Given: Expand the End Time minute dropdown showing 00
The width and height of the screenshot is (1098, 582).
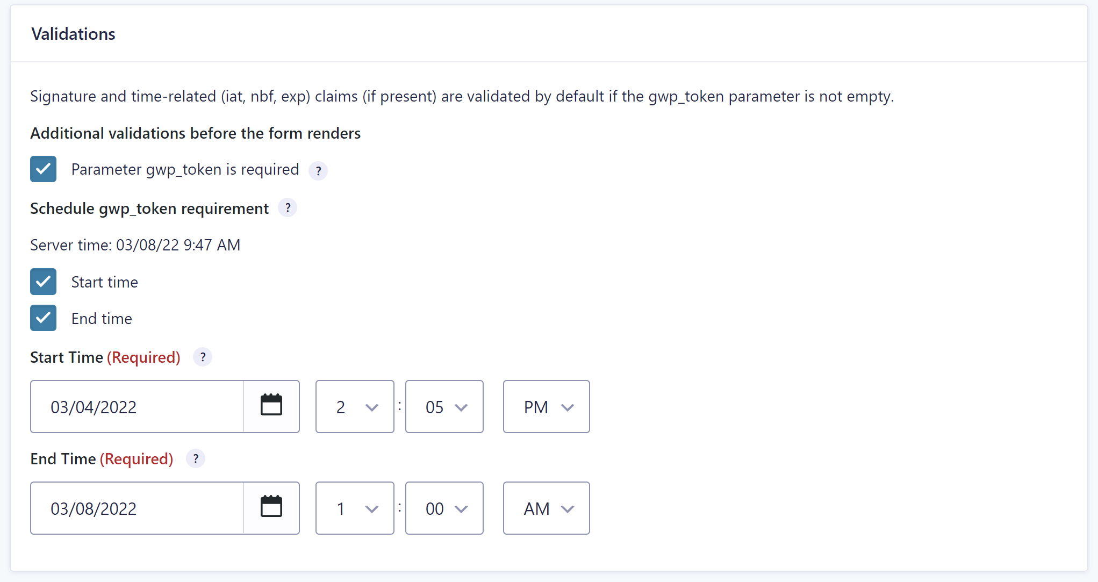Looking at the screenshot, I should [444, 508].
